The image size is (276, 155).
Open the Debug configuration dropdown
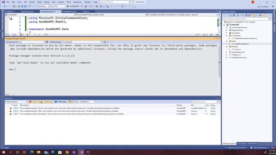pyautogui.click(x=44, y=6)
